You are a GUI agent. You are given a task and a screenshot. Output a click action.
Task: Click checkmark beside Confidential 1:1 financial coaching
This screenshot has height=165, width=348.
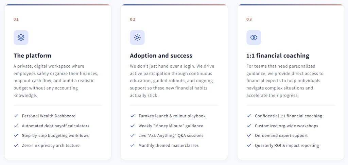coord(249,116)
